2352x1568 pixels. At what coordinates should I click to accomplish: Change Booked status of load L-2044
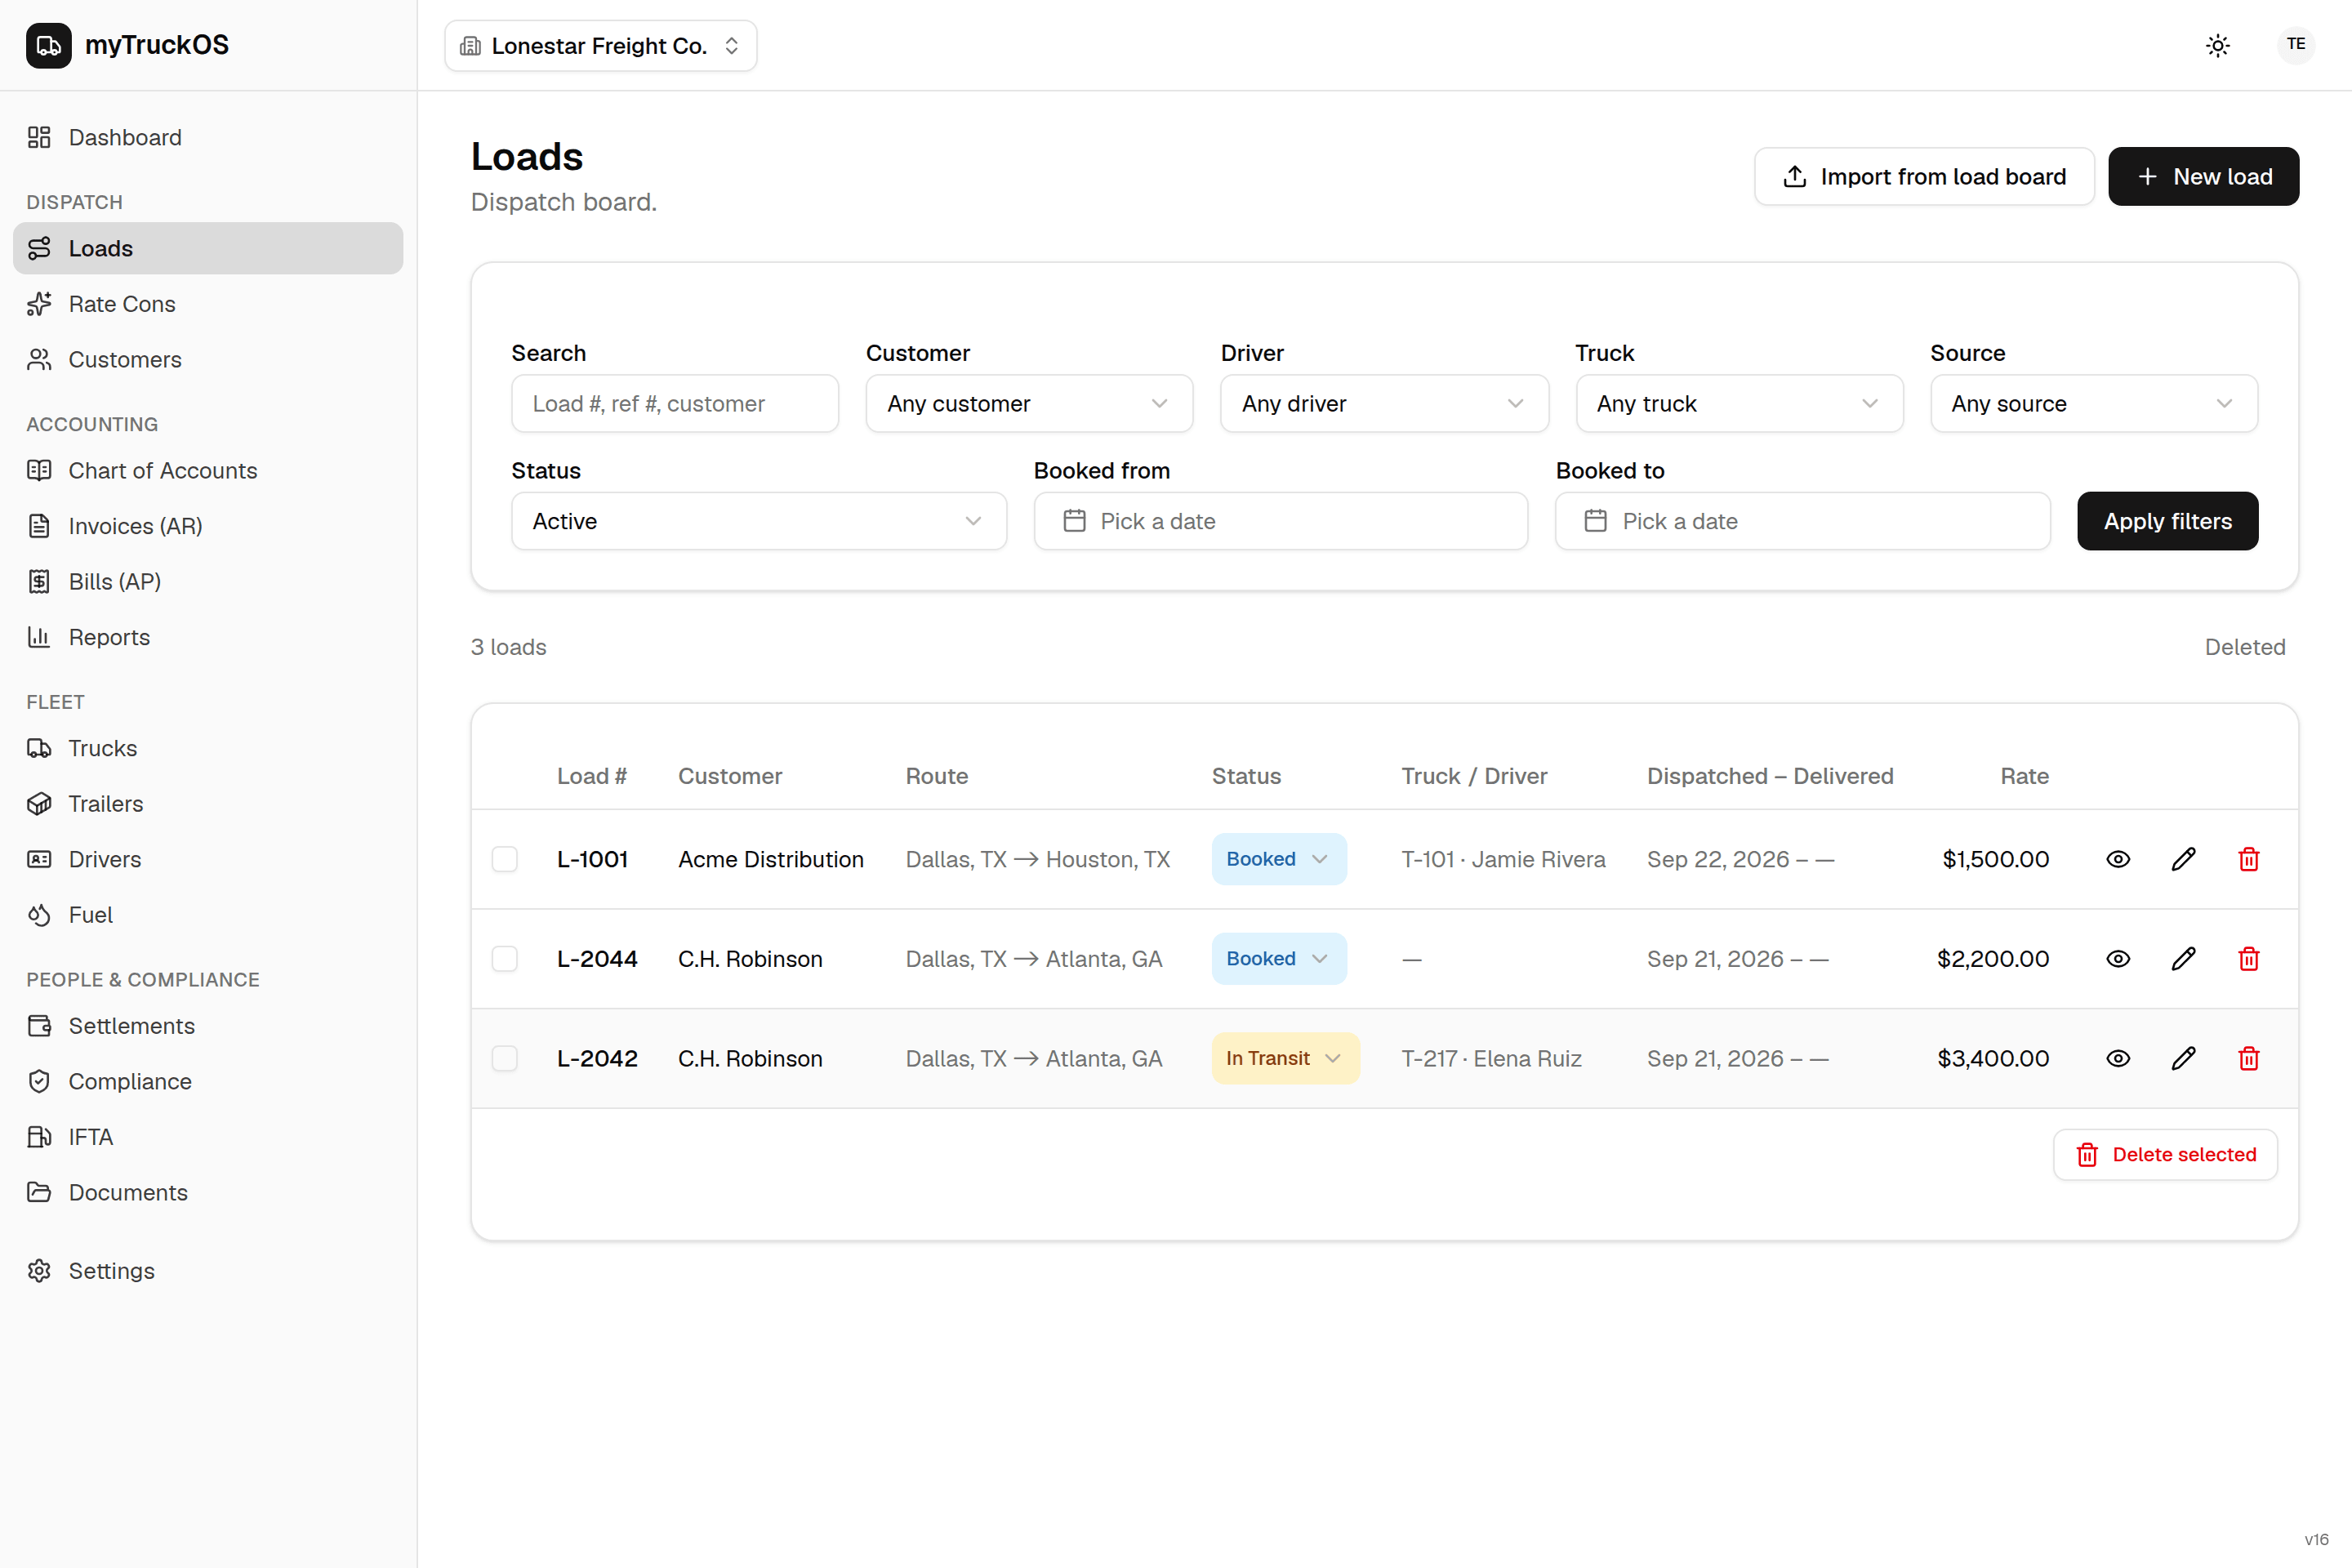pos(1279,958)
